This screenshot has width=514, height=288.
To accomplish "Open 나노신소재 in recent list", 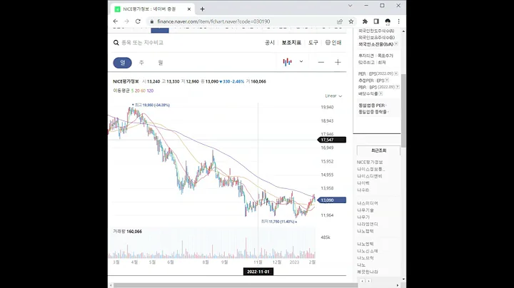I will (368, 251).
